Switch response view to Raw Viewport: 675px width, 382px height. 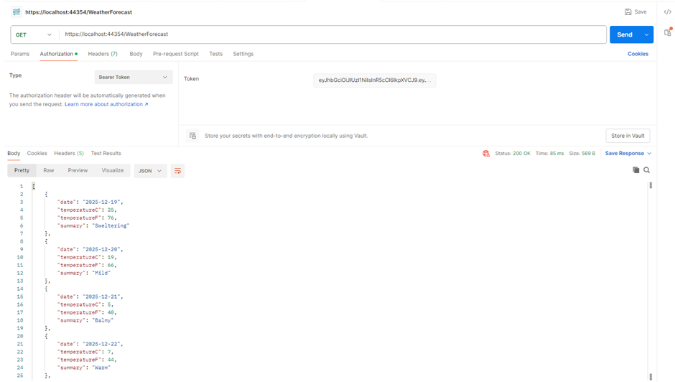(48, 171)
